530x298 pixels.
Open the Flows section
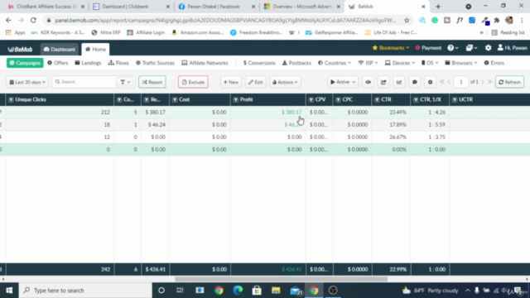pos(118,63)
